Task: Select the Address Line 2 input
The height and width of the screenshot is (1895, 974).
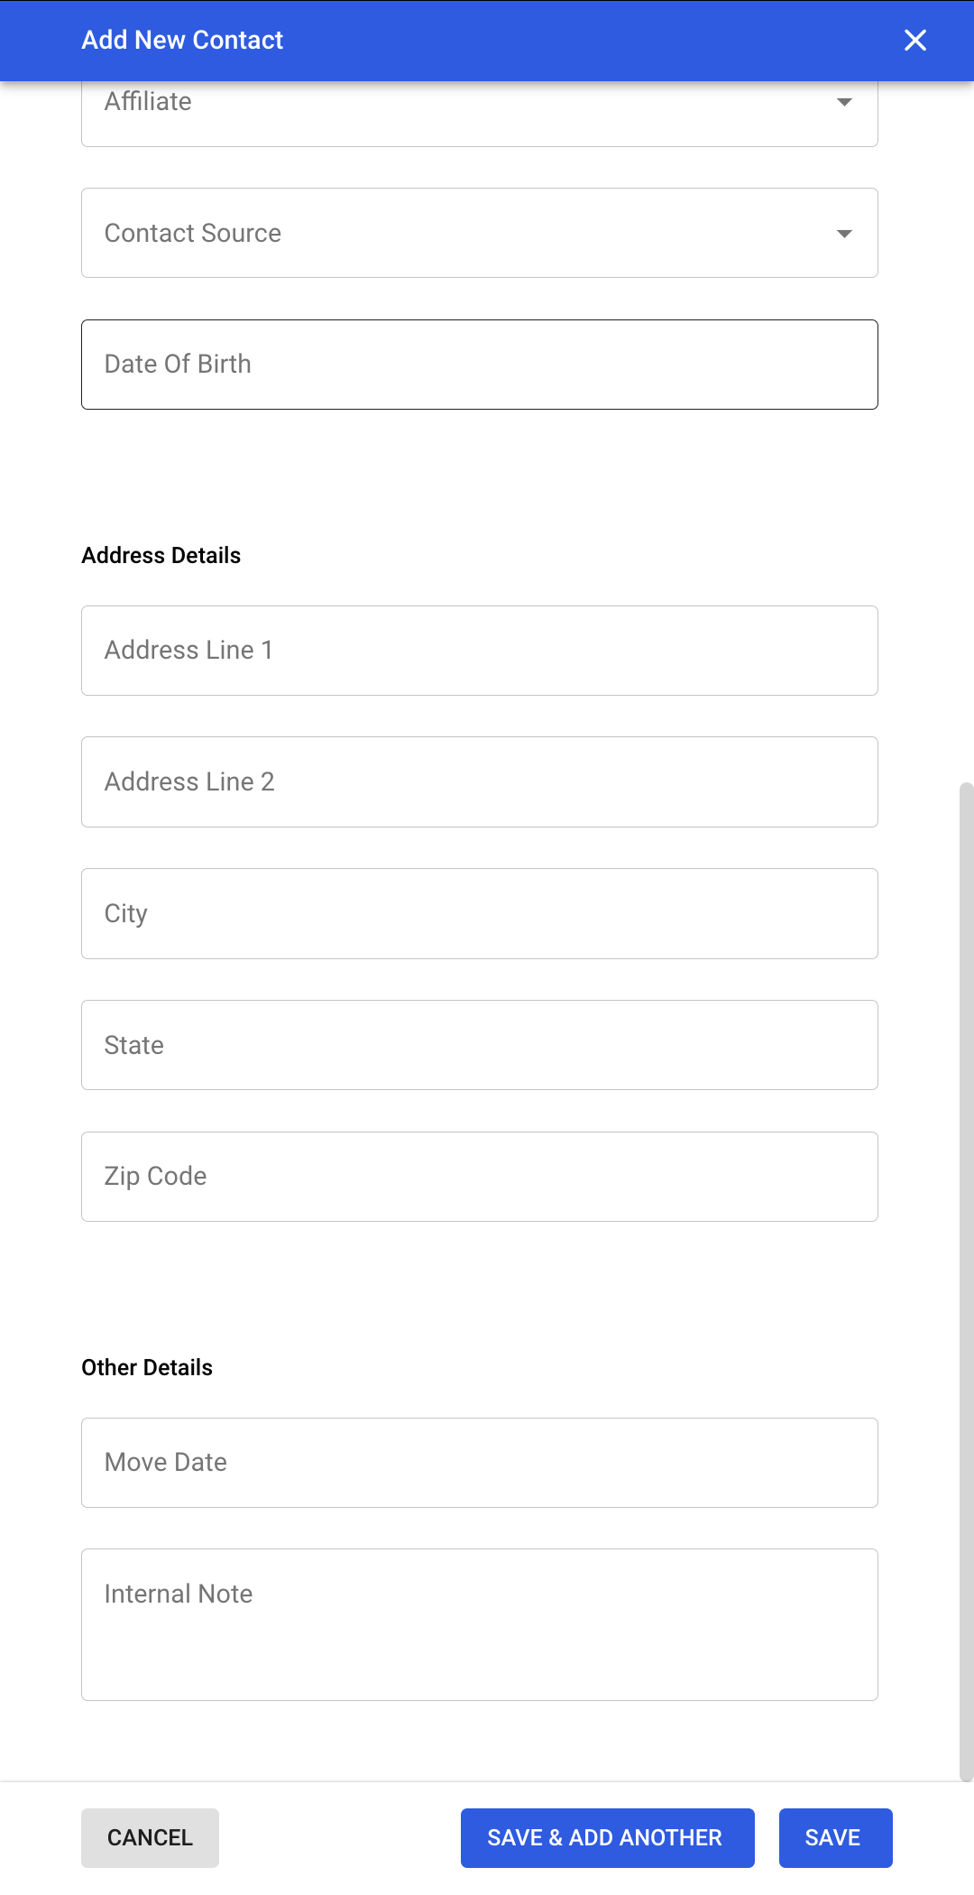Action: tap(479, 782)
